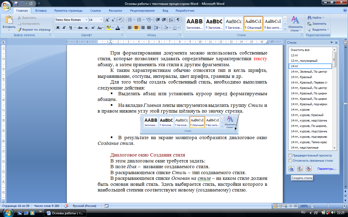Click Формат по образцу format painter
Image resolution: width=348 pixels, height=217 pixels.
click(34, 30)
